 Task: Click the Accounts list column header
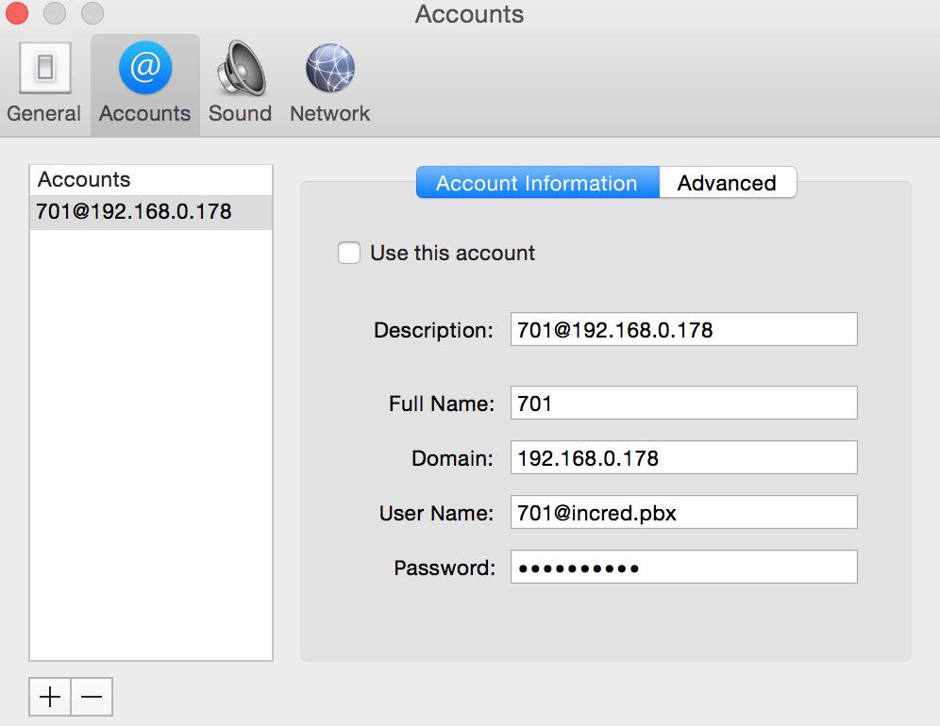pos(151,180)
